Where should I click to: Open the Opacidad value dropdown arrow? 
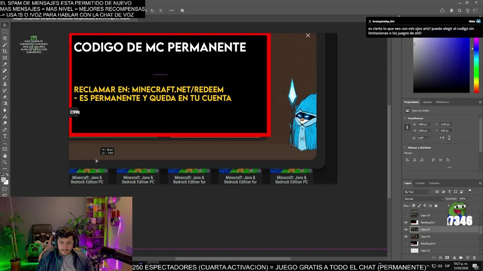(x=469, y=199)
